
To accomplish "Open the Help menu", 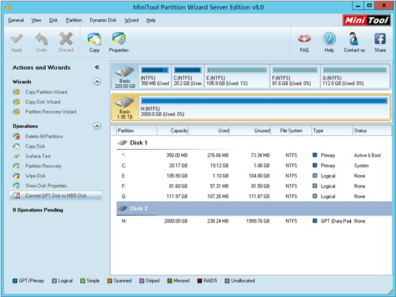I will (x=151, y=21).
